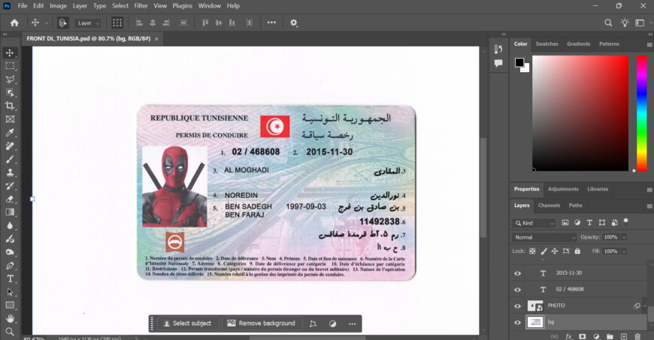The image size is (654, 340).
Task: Open the Color panel menu
Action: click(649, 44)
